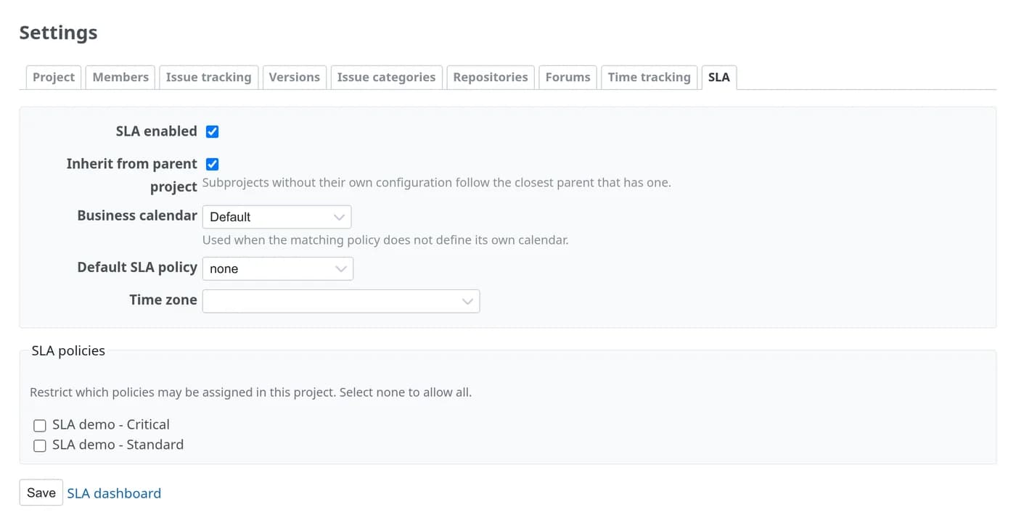Click the Save button
Viewport: 1016px width, 523px height.
41,493
